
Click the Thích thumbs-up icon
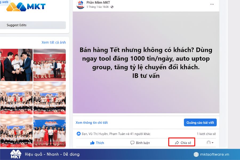click(92, 143)
